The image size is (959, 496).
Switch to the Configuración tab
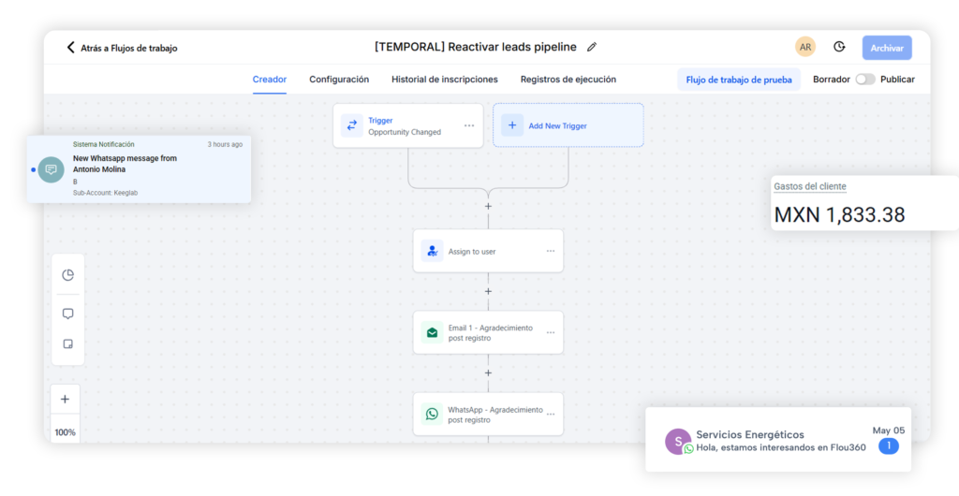[339, 80]
